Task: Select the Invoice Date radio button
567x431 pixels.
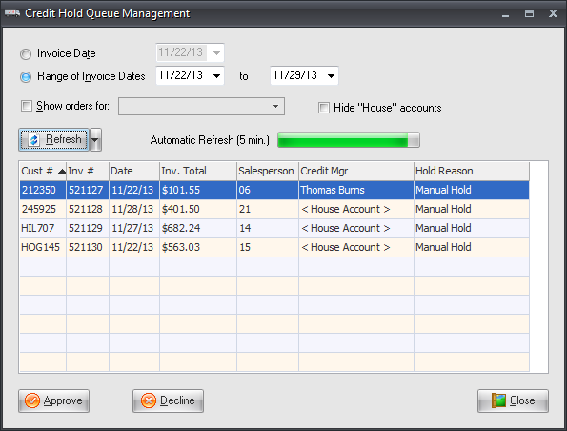Action: click(x=26, y=54)
